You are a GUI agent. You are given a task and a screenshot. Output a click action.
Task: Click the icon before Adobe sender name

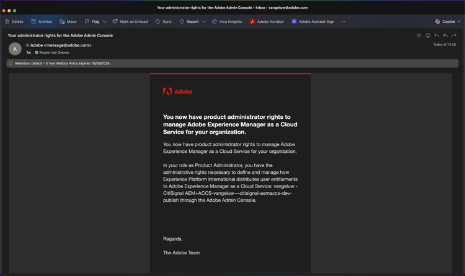(x=27, y=45)
